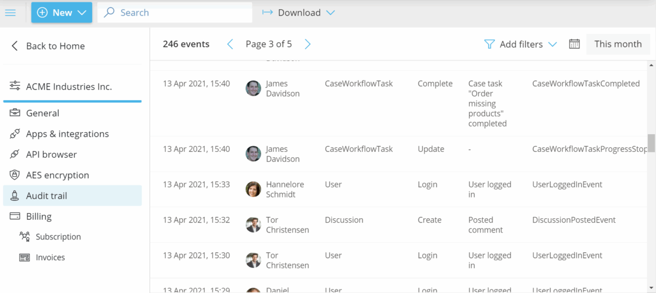Image resolution: width=656 pixels, height=293 pixels.
Task: Expand the New button dropdown
Action: [82, 13]
